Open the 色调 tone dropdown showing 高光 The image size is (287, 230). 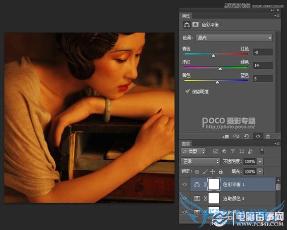pyautogui.click(x=234, y=38)
